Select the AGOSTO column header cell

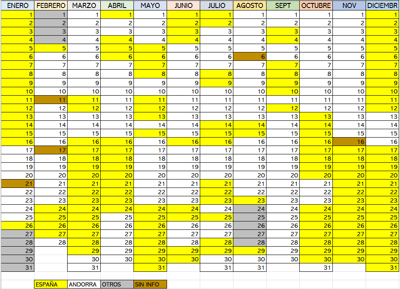click(x=250, y=5)
